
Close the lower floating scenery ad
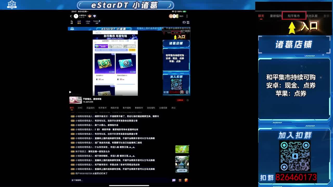coord(189,157)
